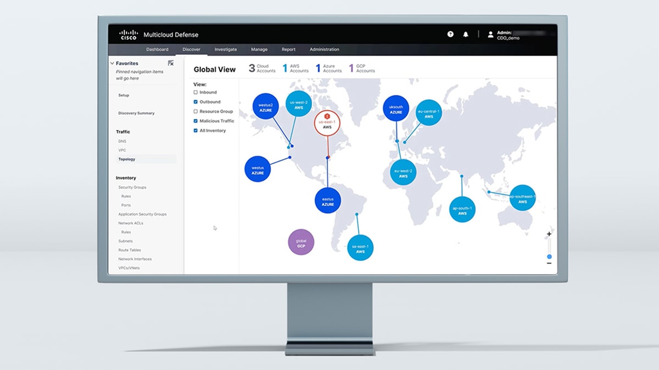The width and height of the screenshot is (659, 370).
Task: Click the Inventory section heading
Action: coord(126,178)
